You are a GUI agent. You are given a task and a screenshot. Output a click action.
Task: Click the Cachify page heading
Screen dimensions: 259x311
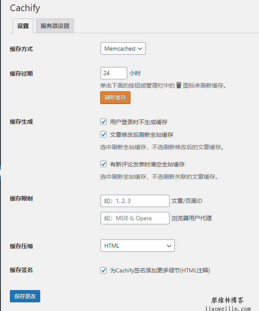coord(25,8)
